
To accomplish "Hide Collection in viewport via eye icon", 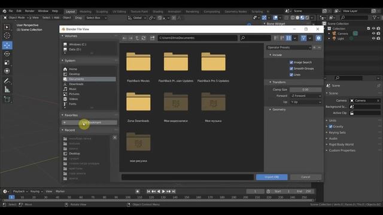I will [373, 29].
